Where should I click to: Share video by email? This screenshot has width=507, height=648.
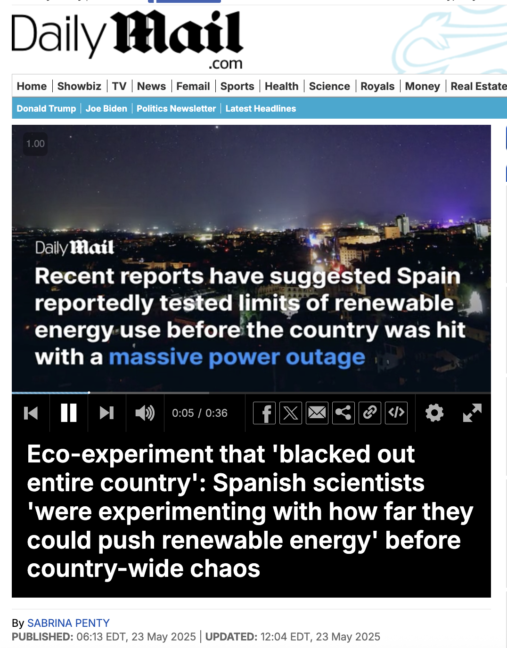[317, 413]
